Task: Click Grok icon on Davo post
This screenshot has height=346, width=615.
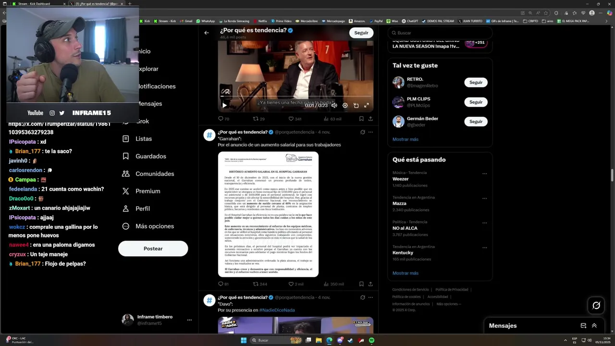Action: 363,297
